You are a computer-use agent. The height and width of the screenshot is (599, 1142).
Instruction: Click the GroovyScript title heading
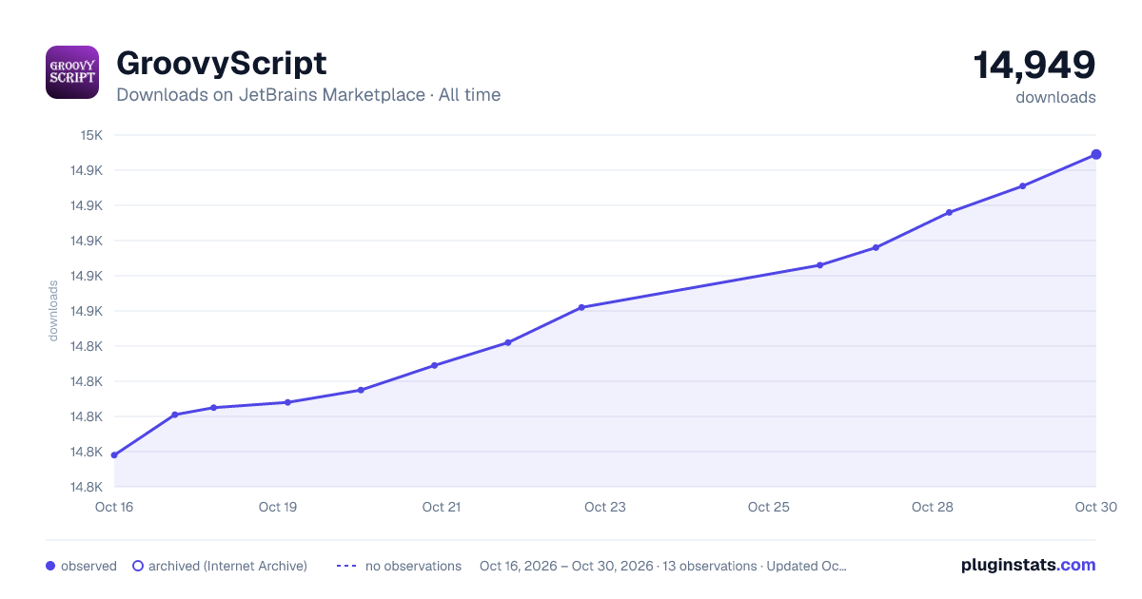point(222,64)
